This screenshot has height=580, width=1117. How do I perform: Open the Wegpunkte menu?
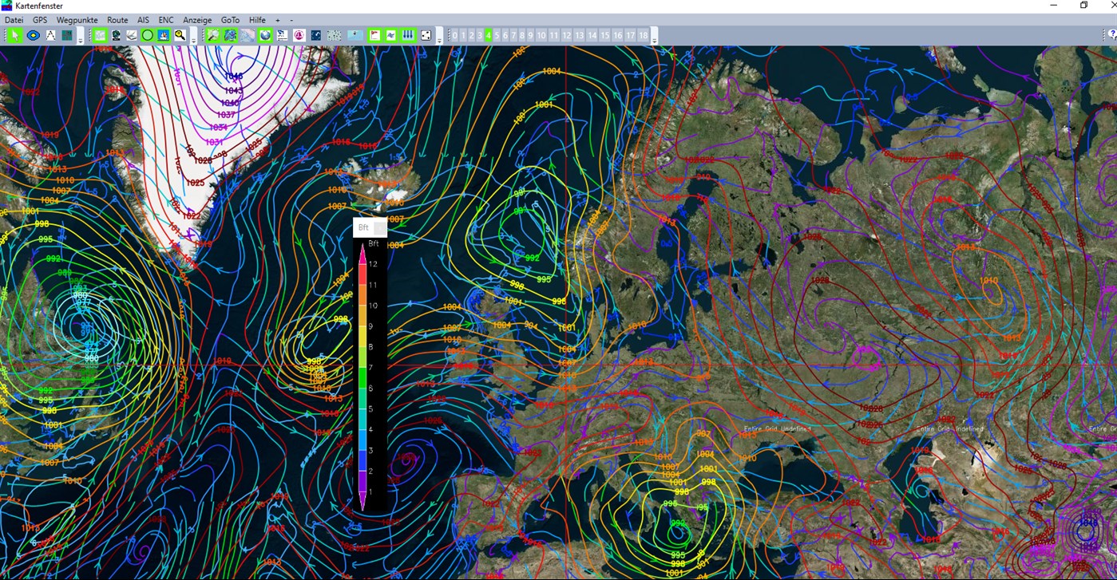coord(77,19)
